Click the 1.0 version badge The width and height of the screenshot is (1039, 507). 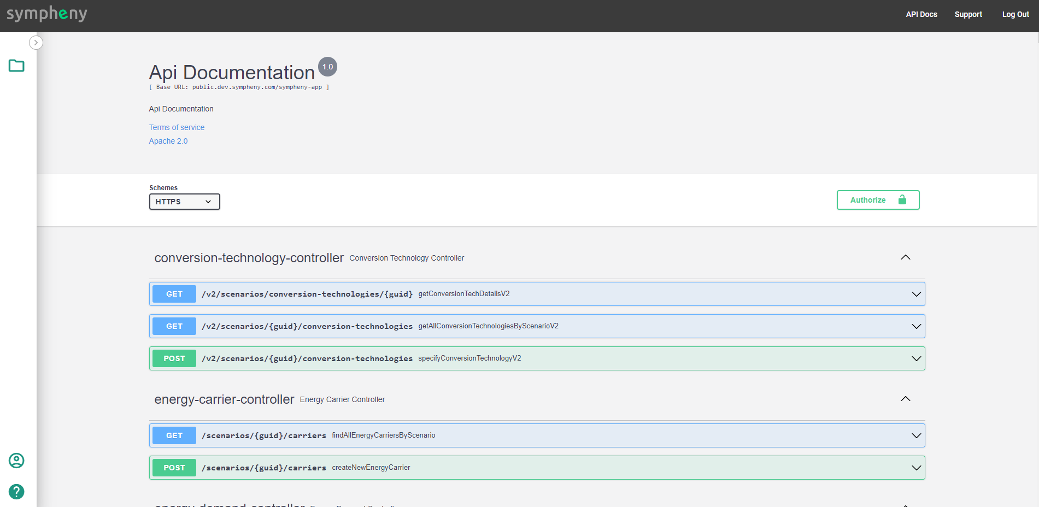(x=327, y=67)
